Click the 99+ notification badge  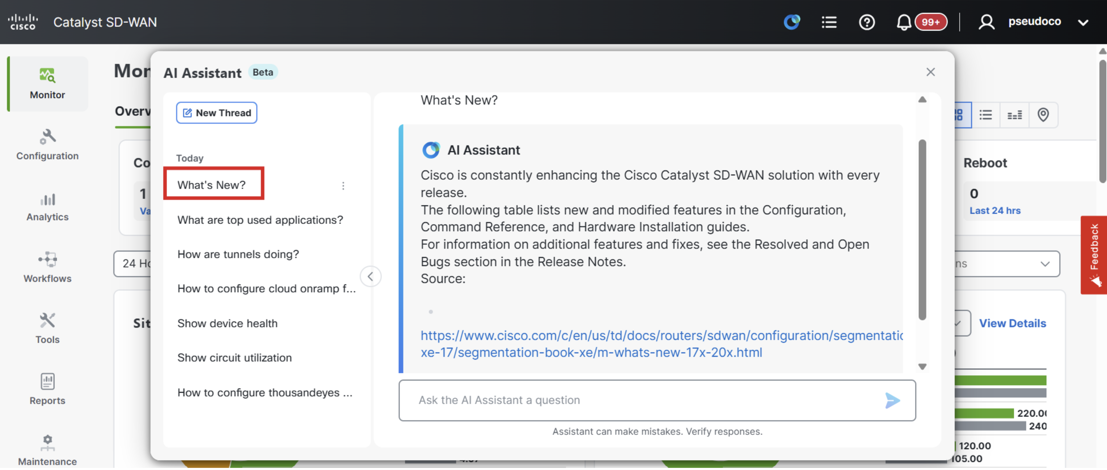pos(931,22)
